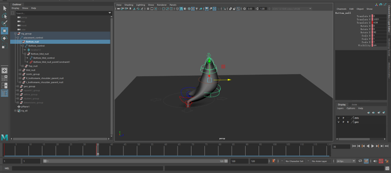This screenshot has height=173, width=391.
Task: Switch to four-view layout icon
Action: 5,78
